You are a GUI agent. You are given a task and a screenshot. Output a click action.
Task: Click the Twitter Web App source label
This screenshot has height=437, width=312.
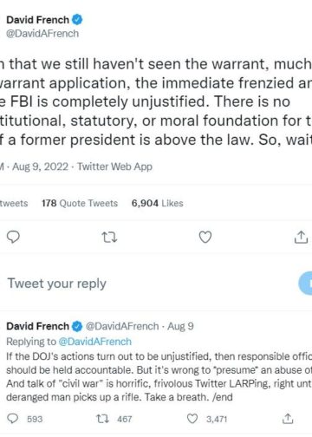click(114, 166)
